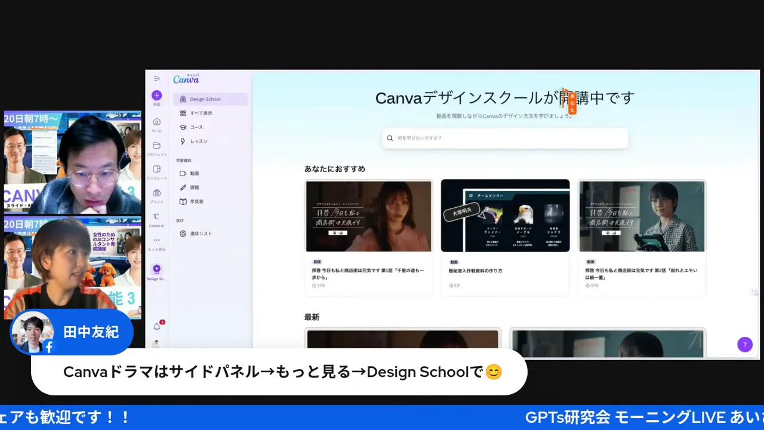This screenshot has width=764, height=430.
Task: Click the notification bell icon
Action: (x=156, y=326)
